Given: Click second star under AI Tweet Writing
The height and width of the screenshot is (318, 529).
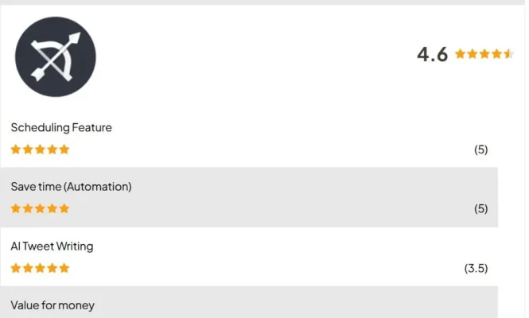Looking at the screenshot, I should tap(28, 269).
